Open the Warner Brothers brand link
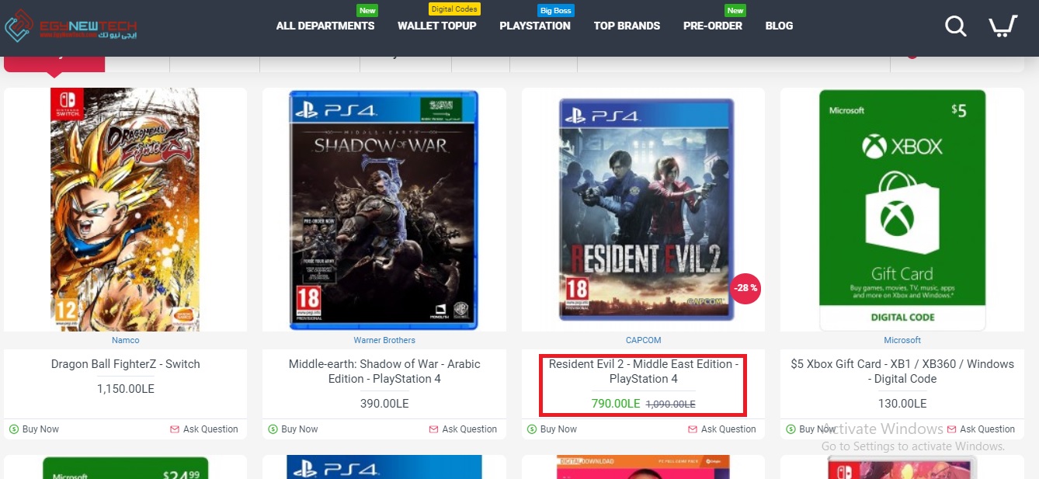Viewport: 1039px width, 479px height. point(384,340)
